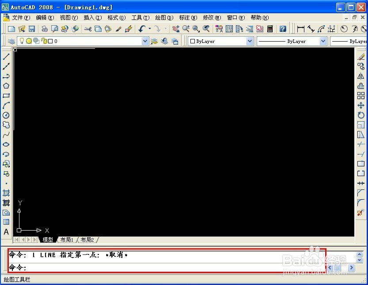368x285 pixels.
Task: Switch to the 布局1 tab
Action: pos(67,239)
